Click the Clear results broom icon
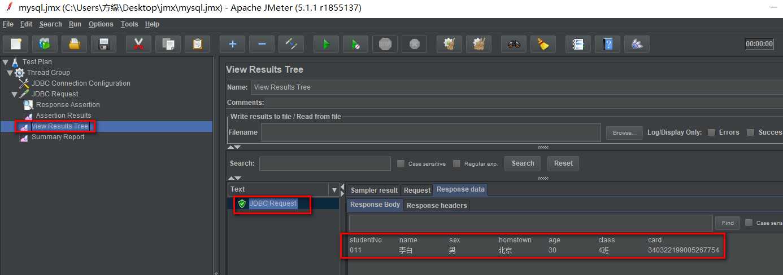783x275 pixels. point(449,44)
